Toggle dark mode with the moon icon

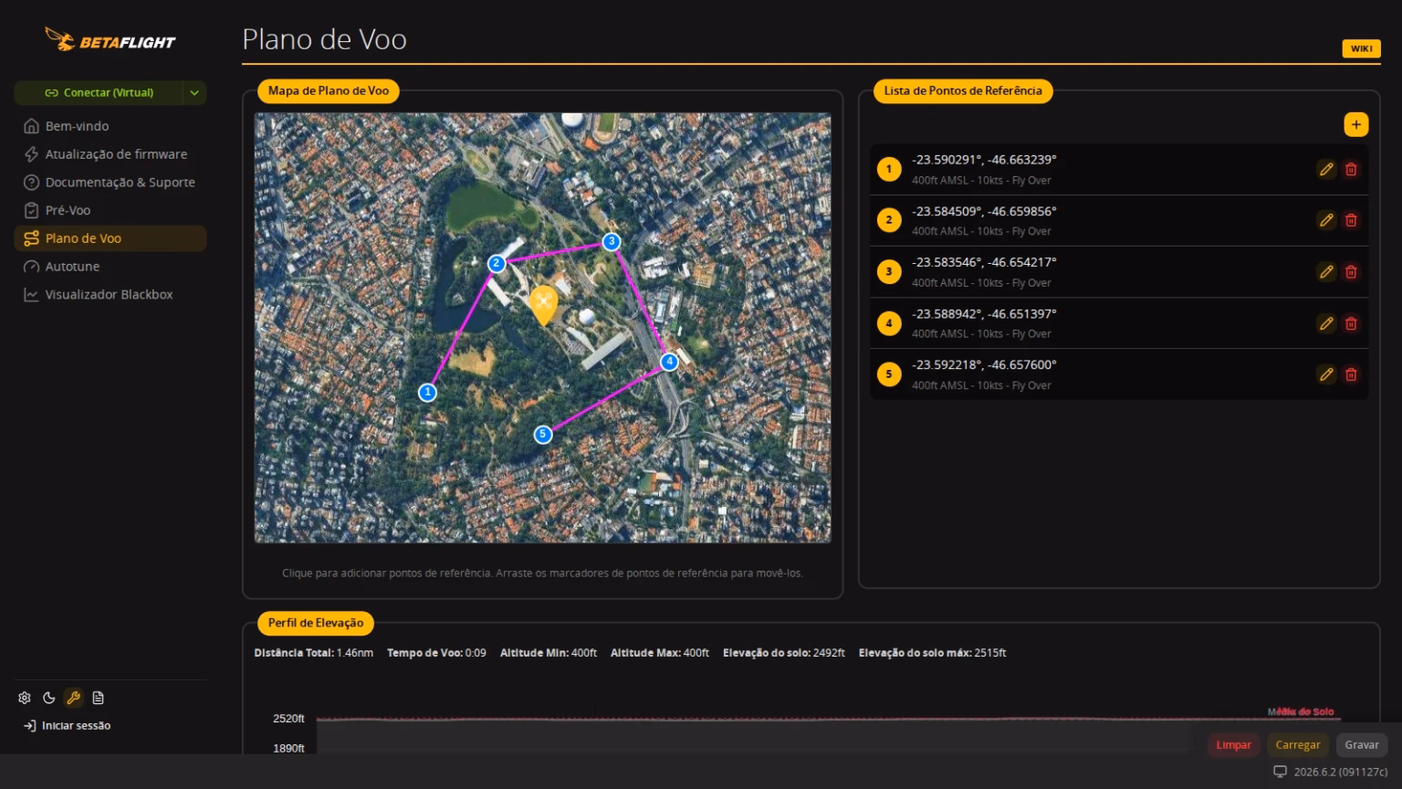click(x=49, y=698)
